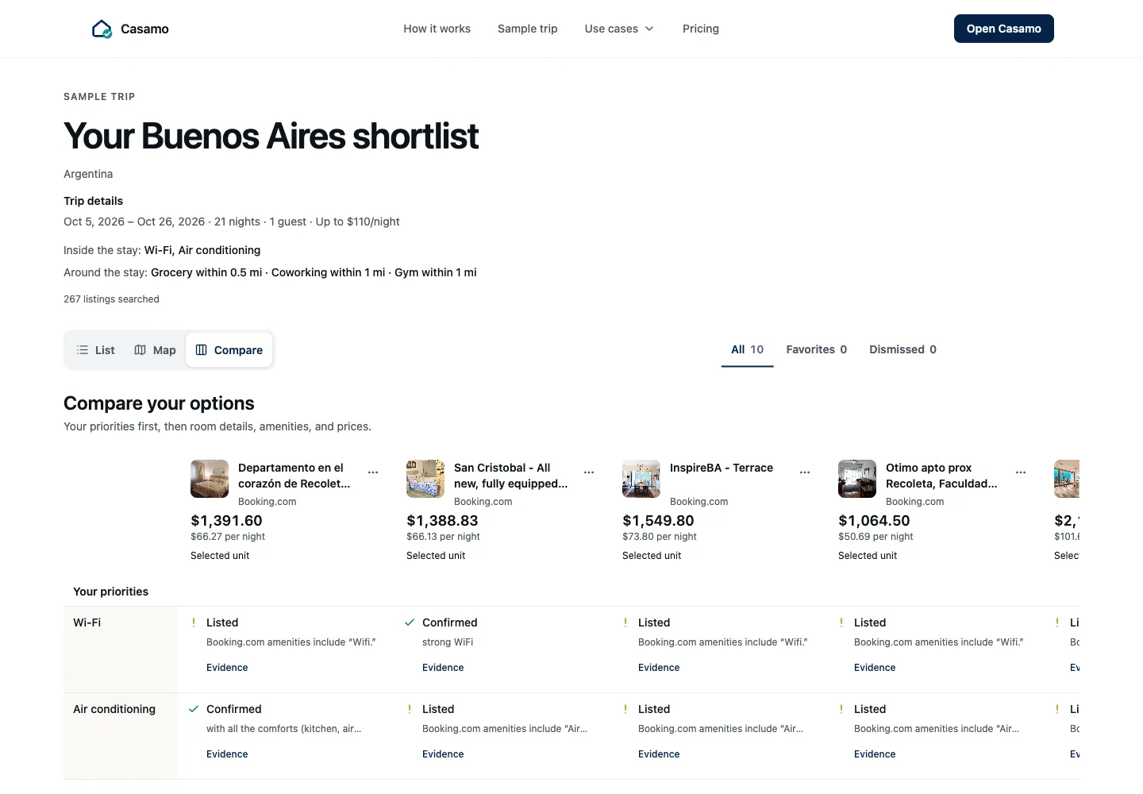Open the San Cristobal - All new listing title

pyautogui.click(x=510, y=476)
